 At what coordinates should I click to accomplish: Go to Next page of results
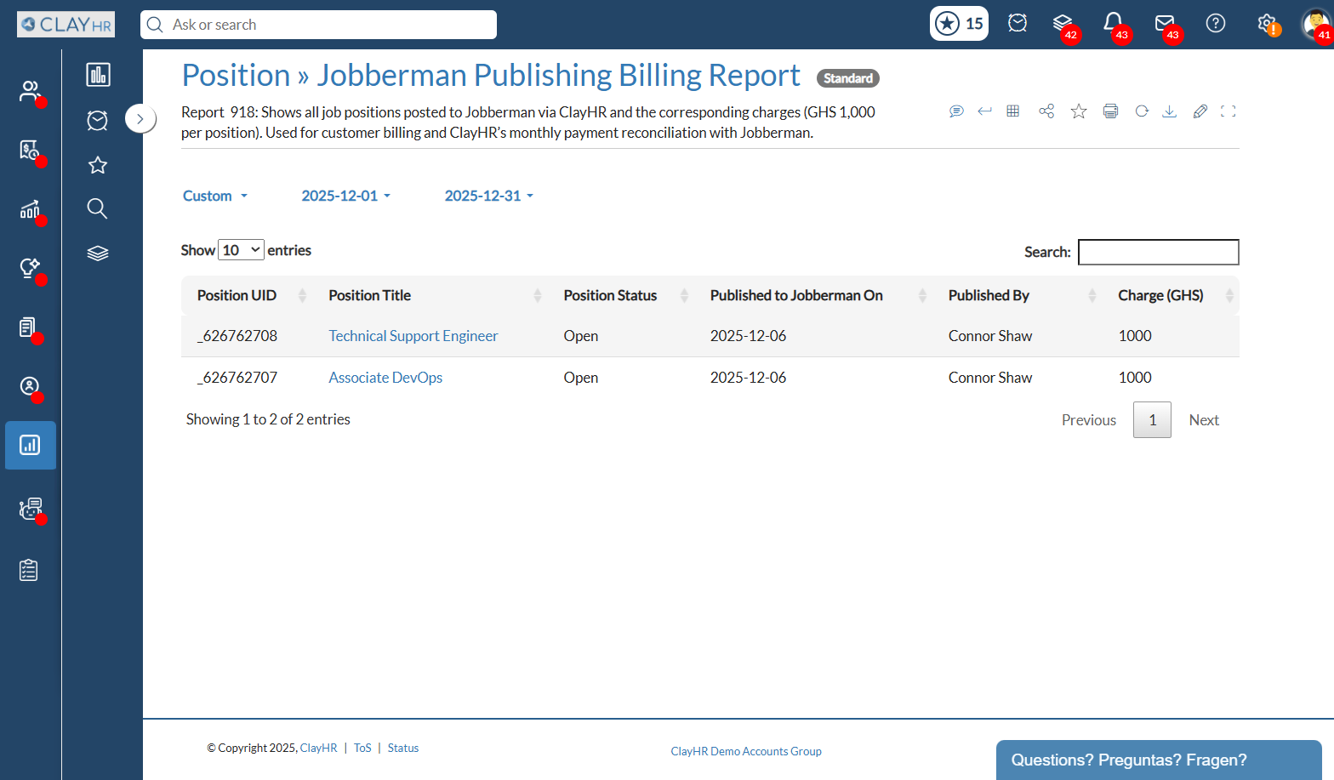[1204, 420]
